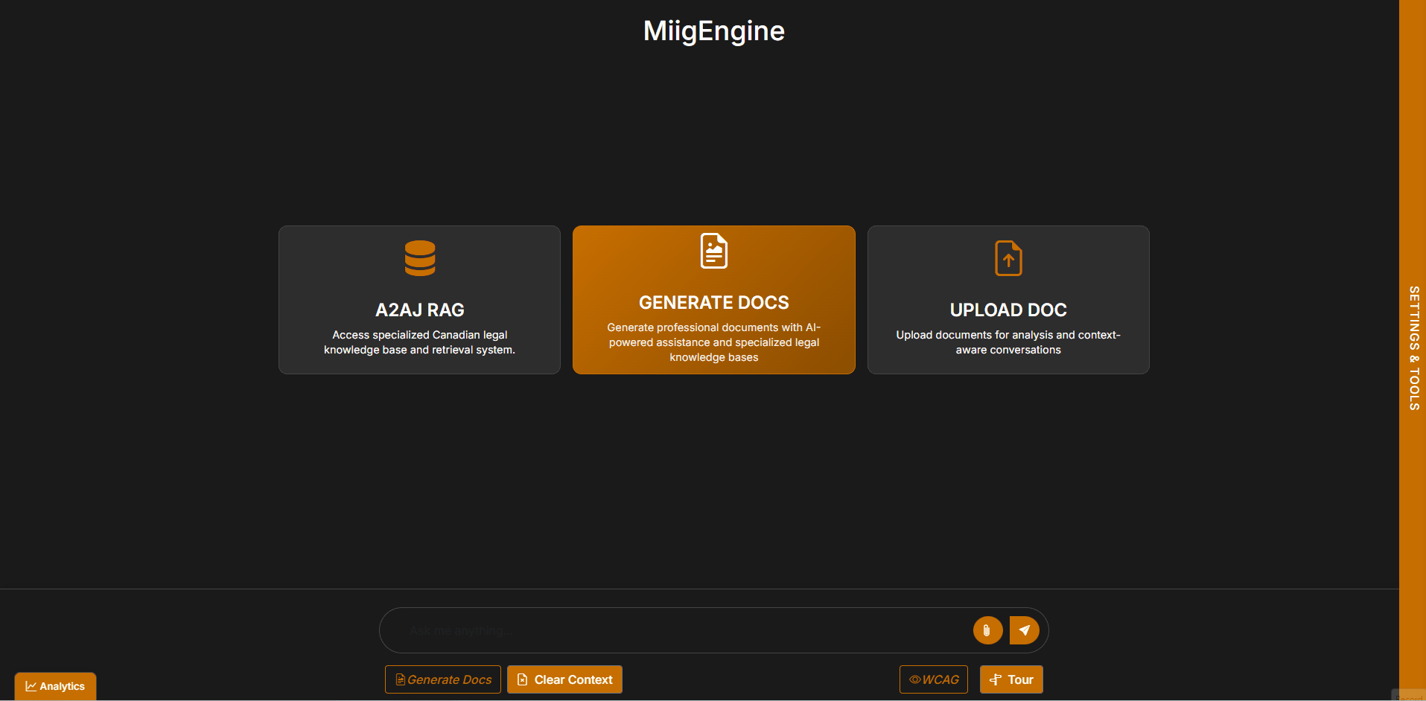Click the Upload Doc file arrow icon
Viewport: 1426px width, 701px height.
coord(1008,258)
